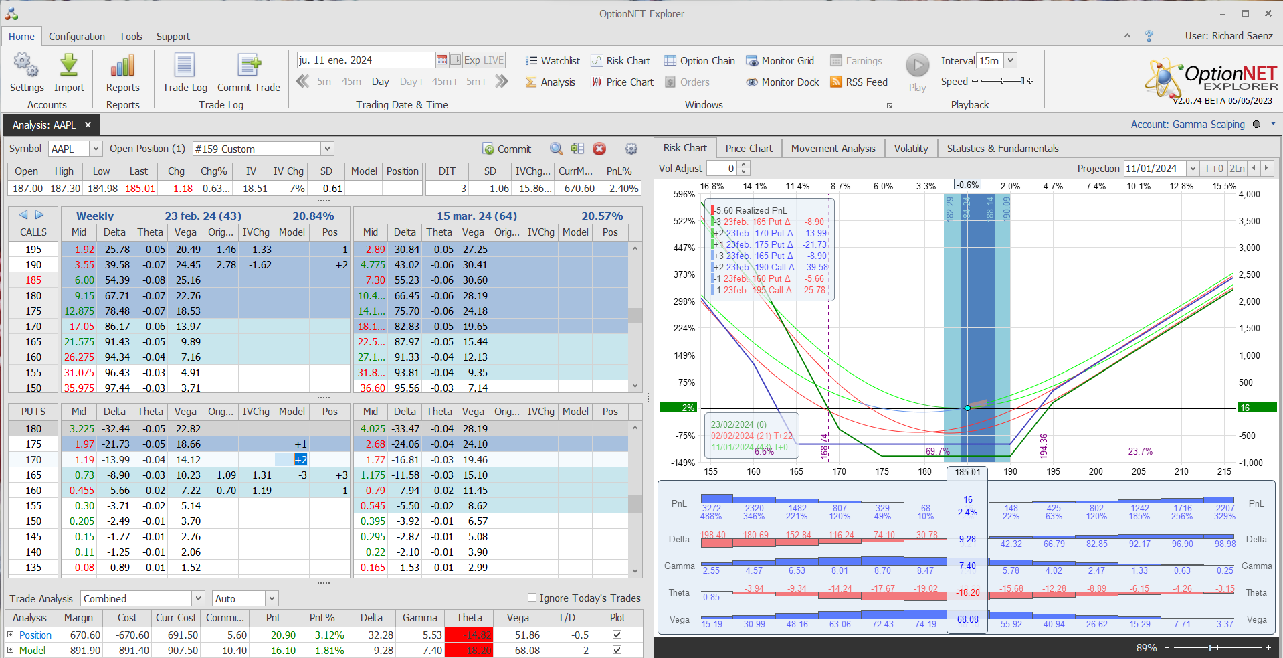Image resolution: width=1283 pixels, height=658 pixels.
Task: Expand the Position analysis row
Action: tap(10, 635)
